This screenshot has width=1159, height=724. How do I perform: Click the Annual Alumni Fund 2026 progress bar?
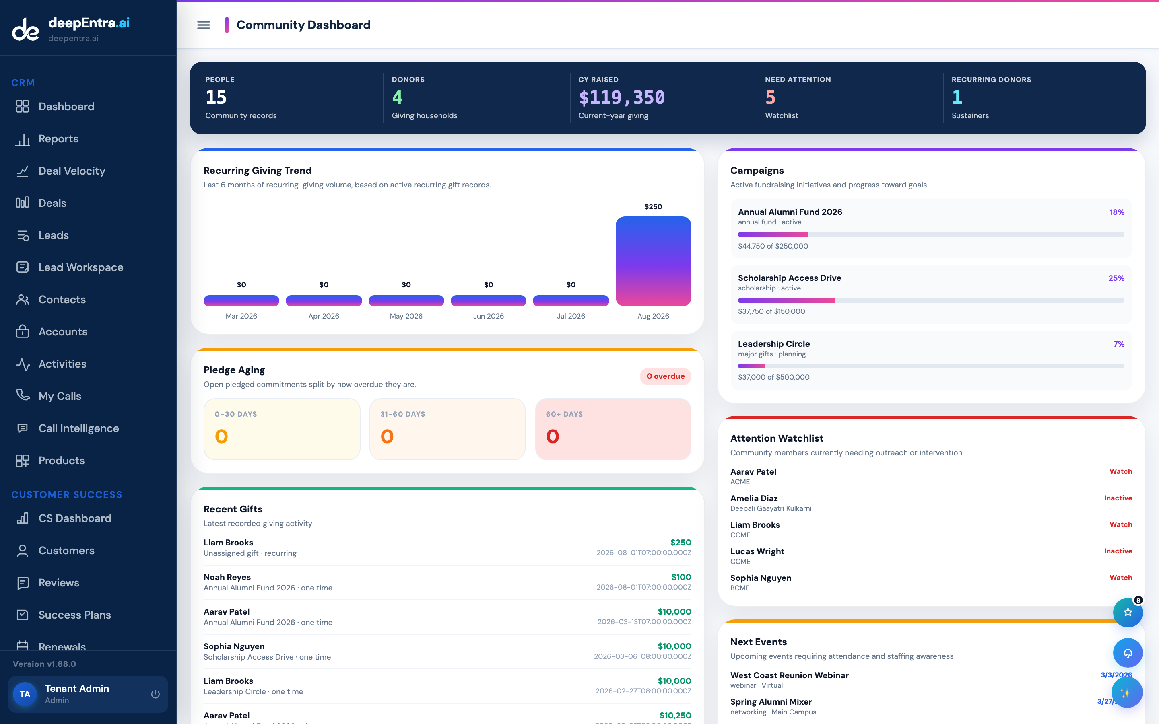tap(930, 234)
